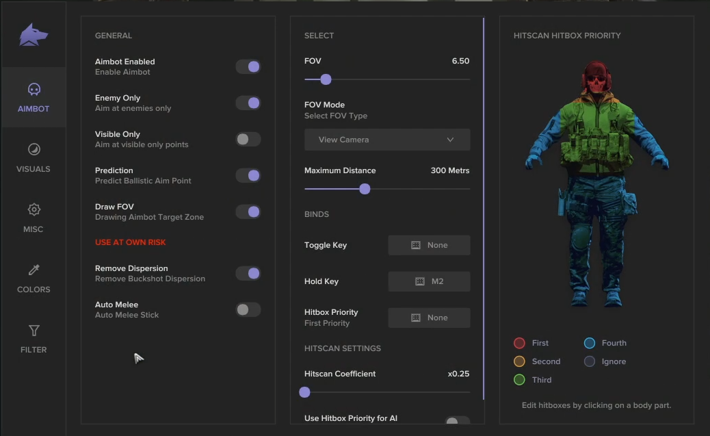
Task: Change the Hold Key M2 bind
Action: [429, 281]
